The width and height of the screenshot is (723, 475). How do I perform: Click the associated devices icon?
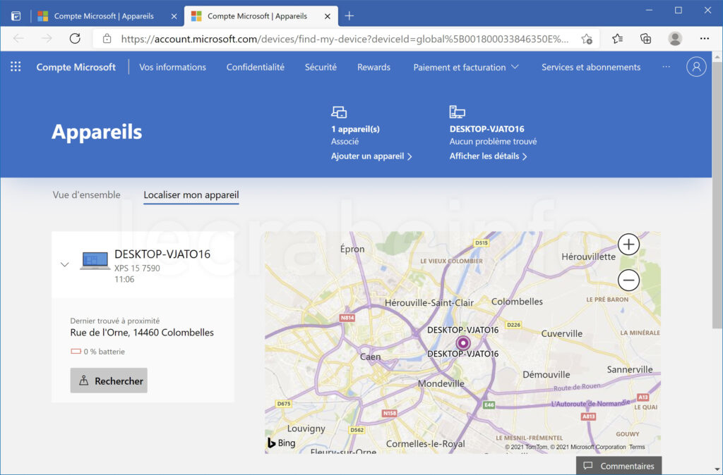[339, 112]
